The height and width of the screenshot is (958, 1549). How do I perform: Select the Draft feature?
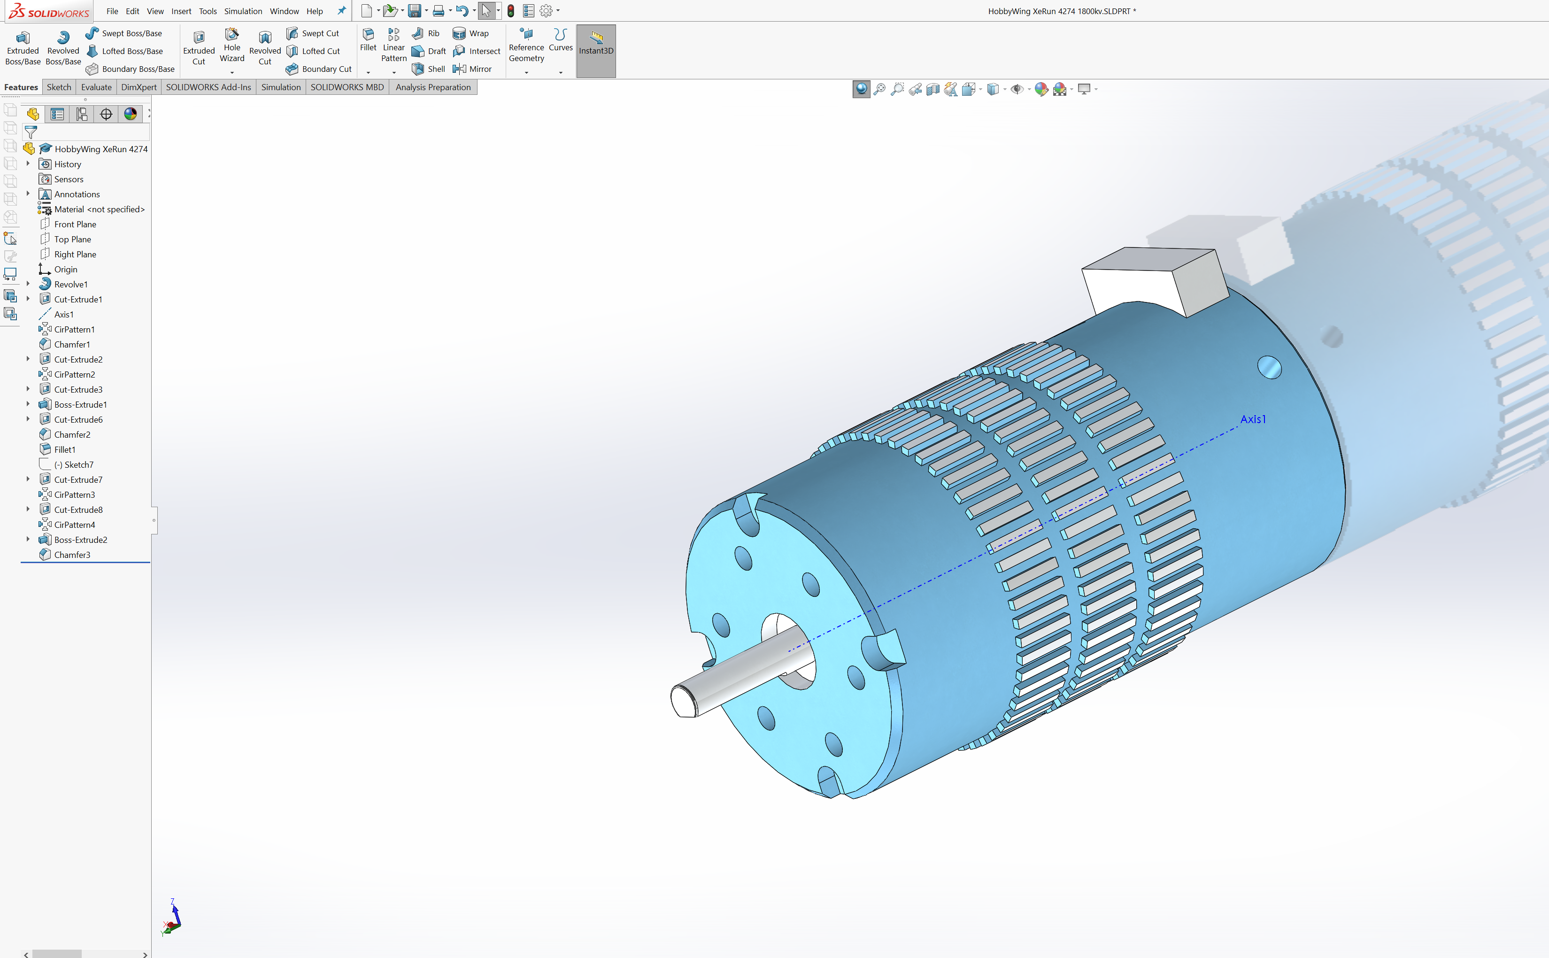(x=429, y=51)
